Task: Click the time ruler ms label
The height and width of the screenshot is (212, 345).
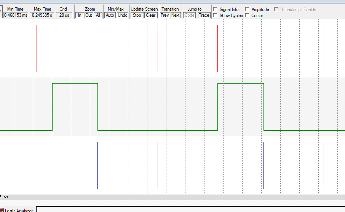Action: pyautogui.click(x=4, y=197)
